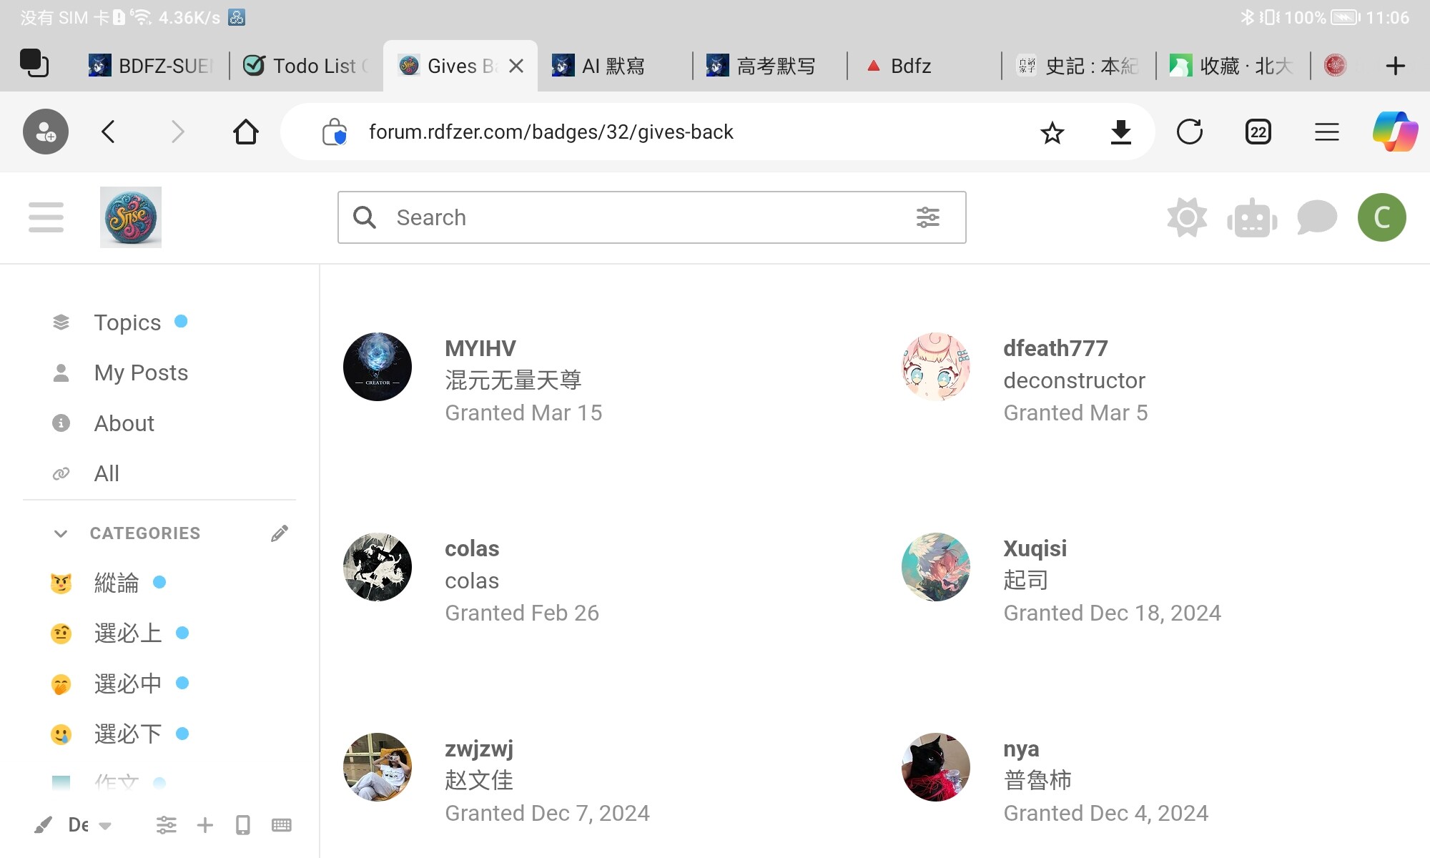Image resolution: width=1430 pixels, height=858 pixels.
Task: Open the green C user avatar menu
Action: click(1381, 217)
